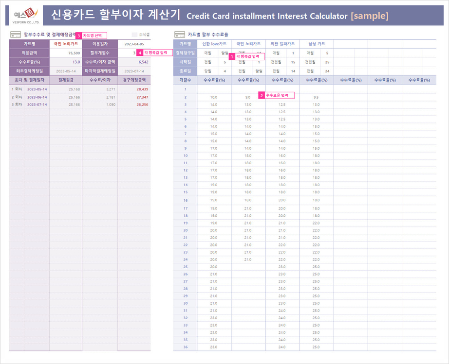Select the month 36 rate 23.0 for 신한 love카드
The height and width of the screenshot is (364, 449).
214,347
